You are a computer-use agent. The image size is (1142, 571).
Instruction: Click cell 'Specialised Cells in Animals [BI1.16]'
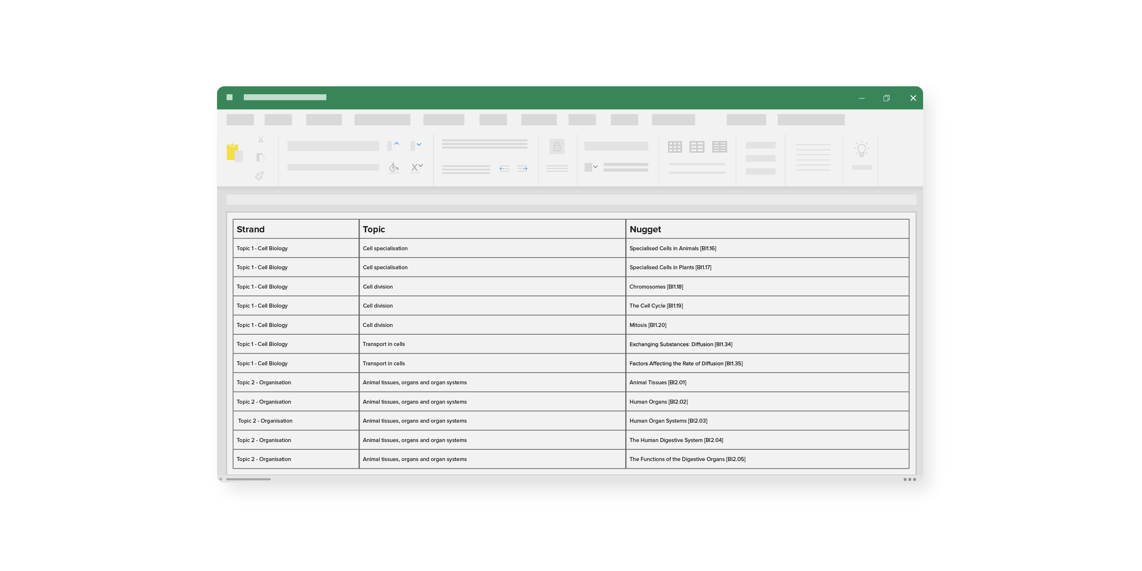(x=767, y=248)
